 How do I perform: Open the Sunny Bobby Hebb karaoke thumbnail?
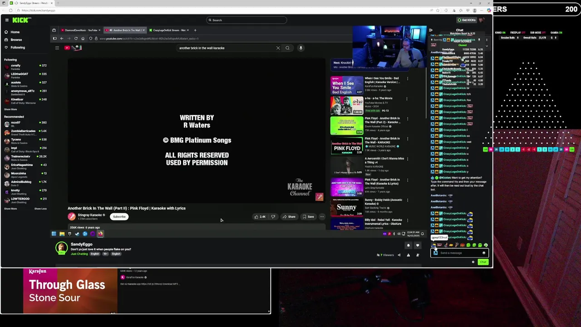[347, 207]
